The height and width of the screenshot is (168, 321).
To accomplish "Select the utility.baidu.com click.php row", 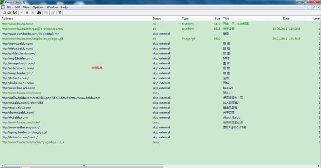I will pyautogui.click(x=160, y=98).
